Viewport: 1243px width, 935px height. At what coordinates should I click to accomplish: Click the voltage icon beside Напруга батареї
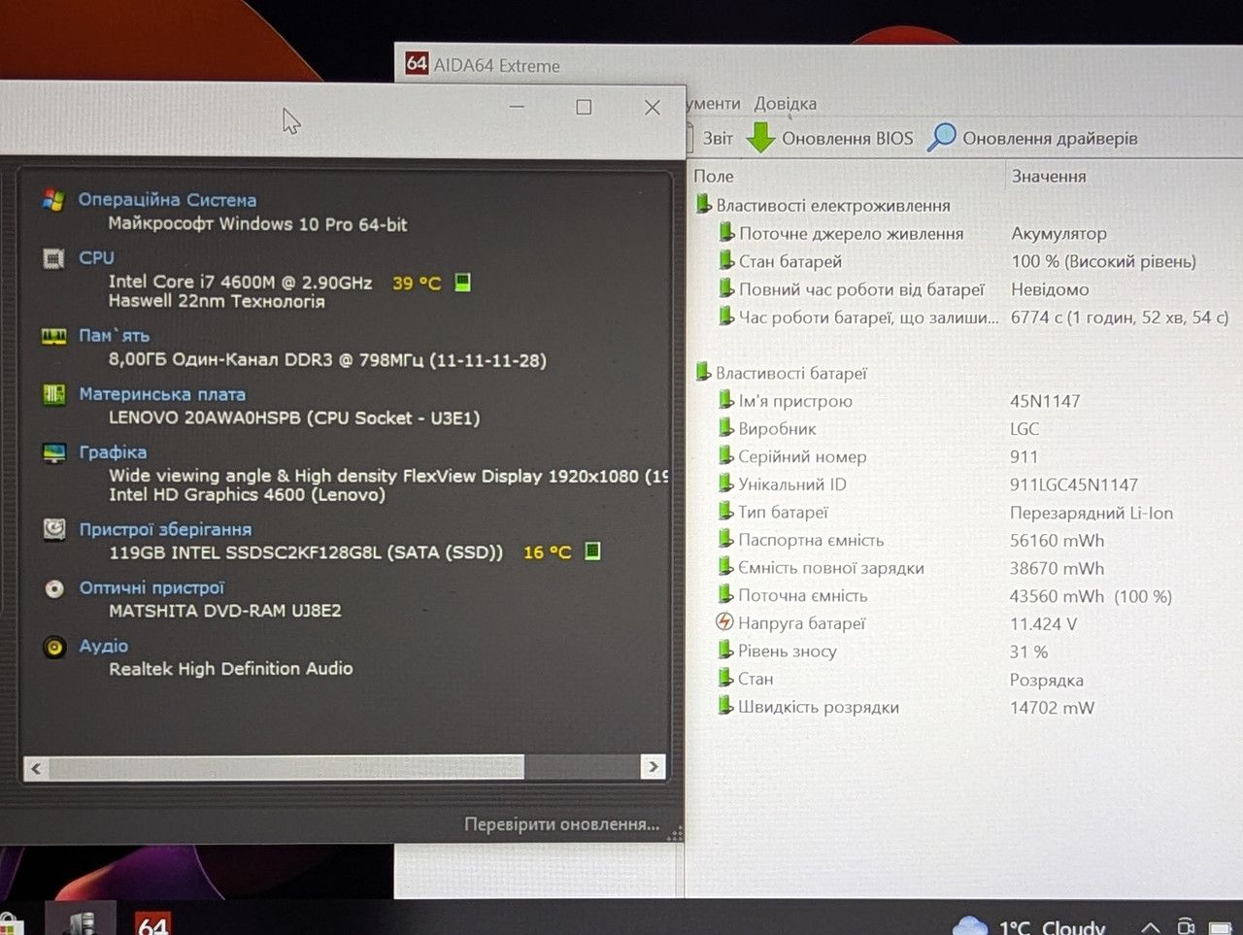724,622
